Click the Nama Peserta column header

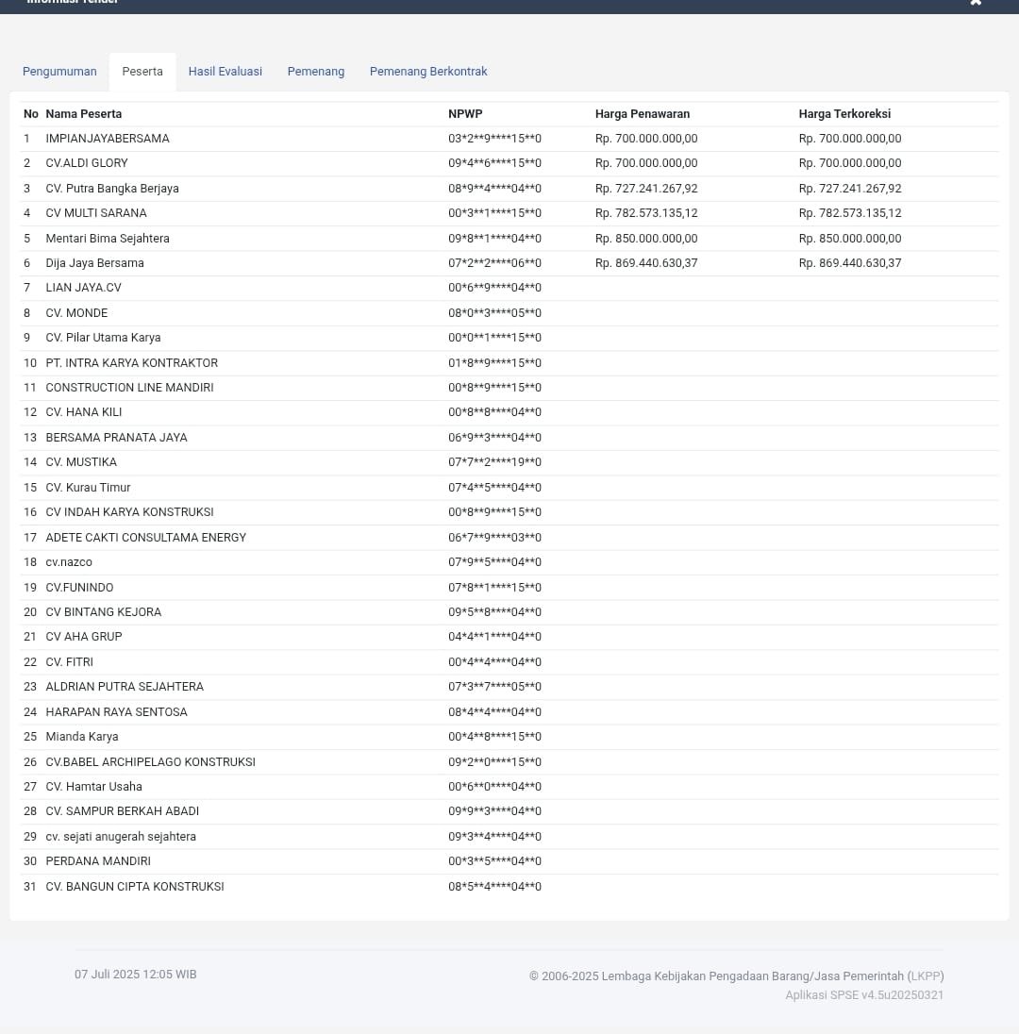(84, 113)
